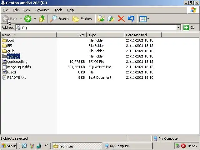Click the Text Document type cell
Image resolution: width=200 pixels, height=150 pixels.
(100, 77)
